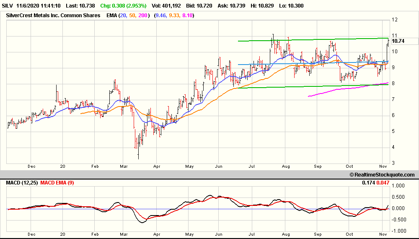Image resolution: width=419 pixels, height=239 pixels.
Task: Click the SILV ticker symbol
Action: [x=8, y=6]
